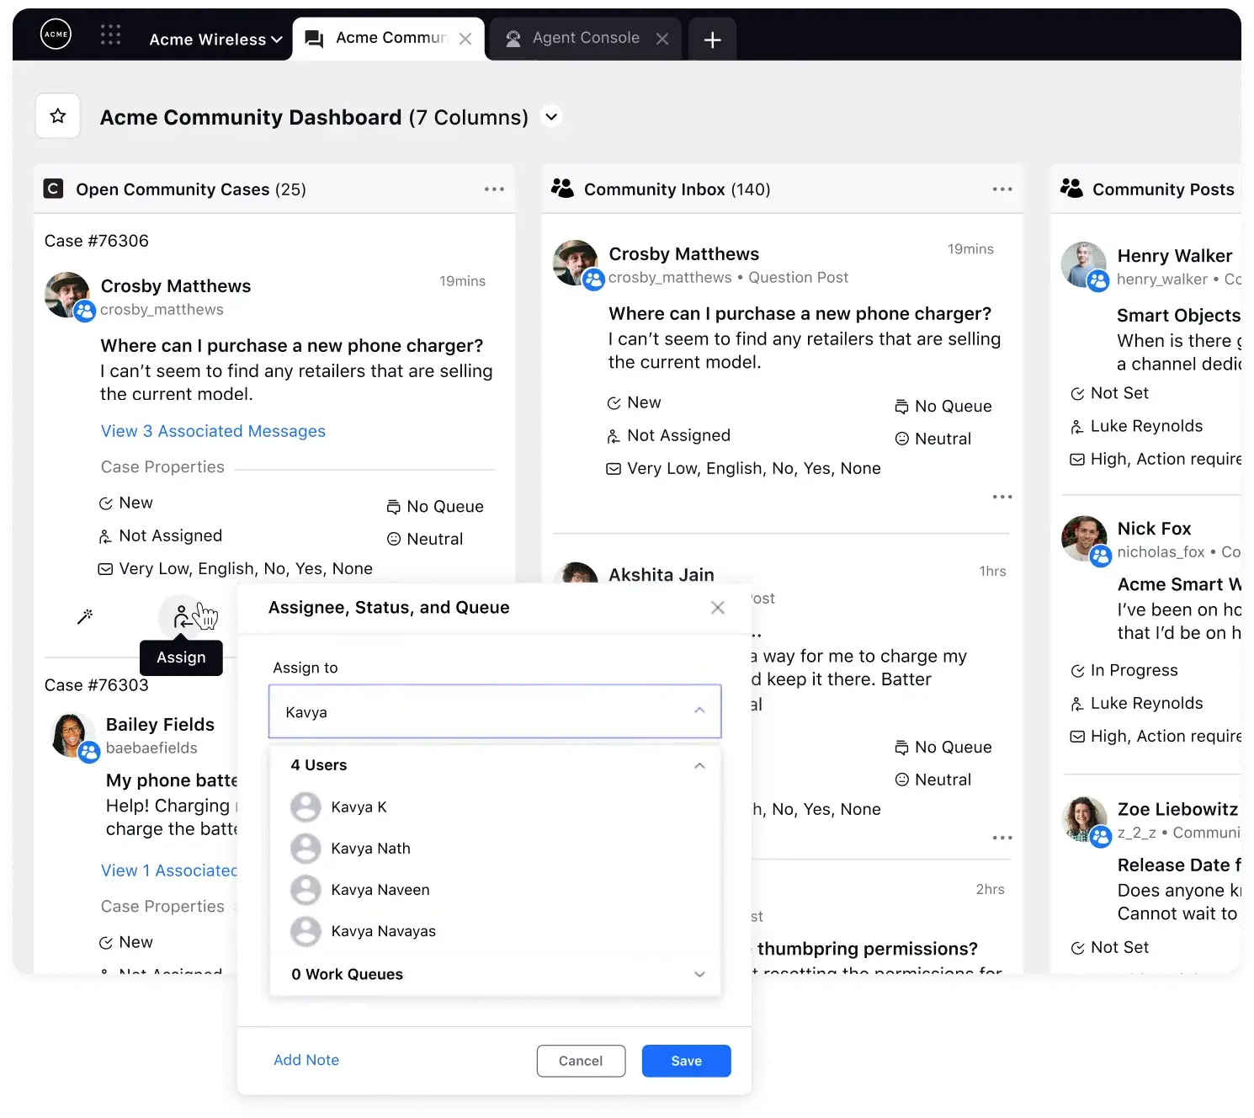Click New status on Crosby Matthews inbox post

coord(635,402)
